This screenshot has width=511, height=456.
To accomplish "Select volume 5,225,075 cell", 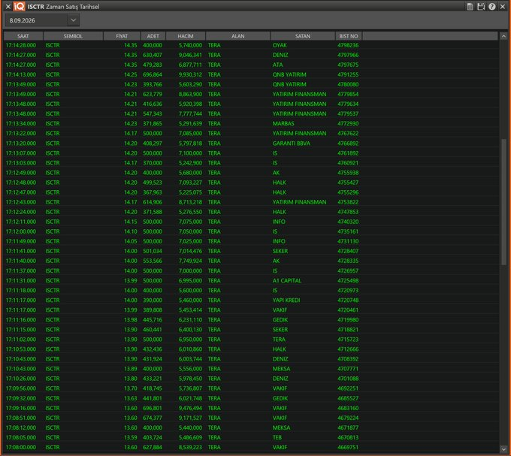I will (x=190, y=192).
